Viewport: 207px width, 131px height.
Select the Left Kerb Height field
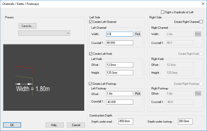point(119,73)
